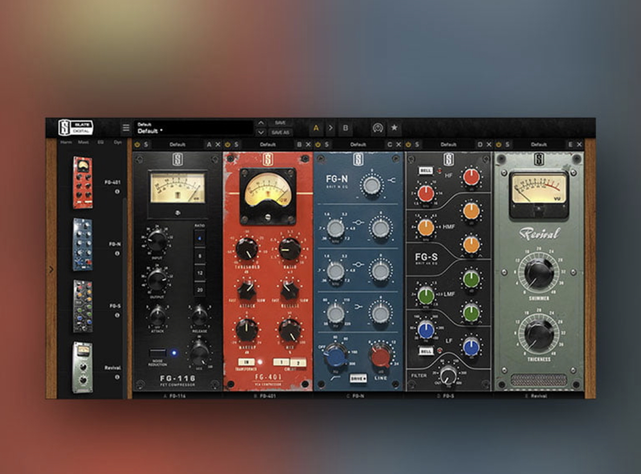641x474 pixels.
Task: Open slot D preset dropdown Default
Action: pyautogui.click(x=448, y=144)
